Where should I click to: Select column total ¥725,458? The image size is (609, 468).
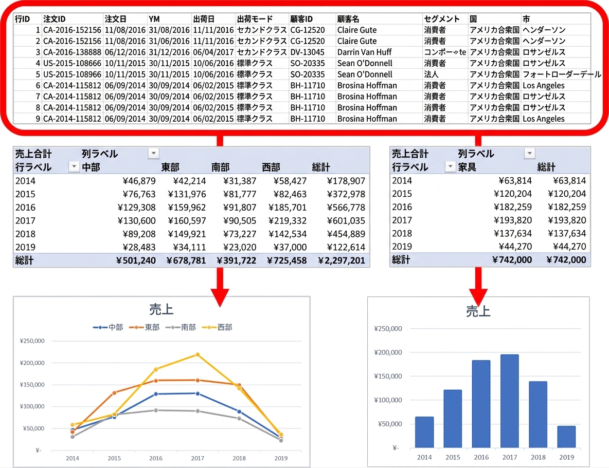point(287,260)
